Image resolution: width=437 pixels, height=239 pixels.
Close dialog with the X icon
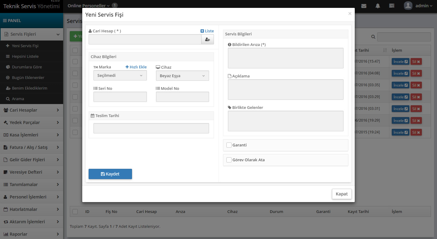pos(350,14)
